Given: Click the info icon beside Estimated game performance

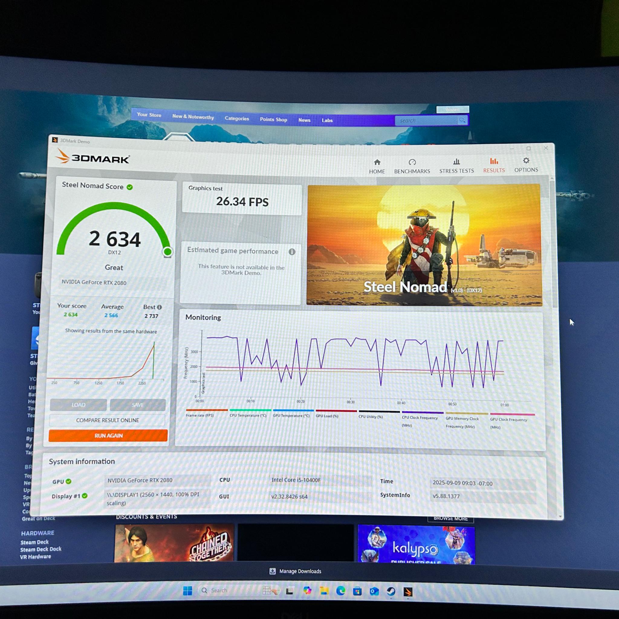Looking at the screenshot, I should pyautogui.click(x=292, y=252).
